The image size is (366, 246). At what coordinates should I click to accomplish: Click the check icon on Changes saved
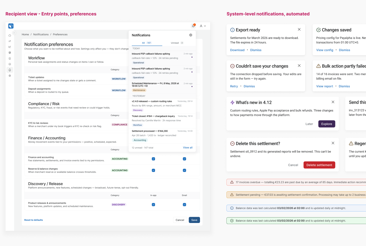(318, 30)
